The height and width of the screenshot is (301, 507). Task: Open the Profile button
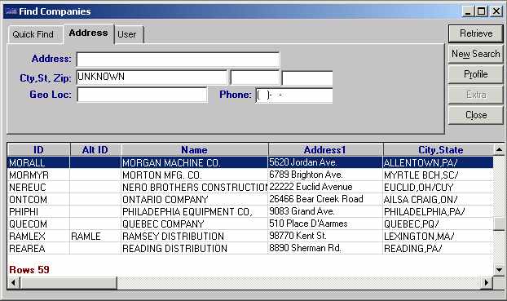(476, 74)
